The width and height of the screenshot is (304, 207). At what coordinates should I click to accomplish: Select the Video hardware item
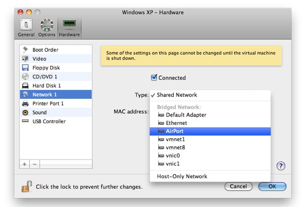pyautogui.click(x=39, y=59)
